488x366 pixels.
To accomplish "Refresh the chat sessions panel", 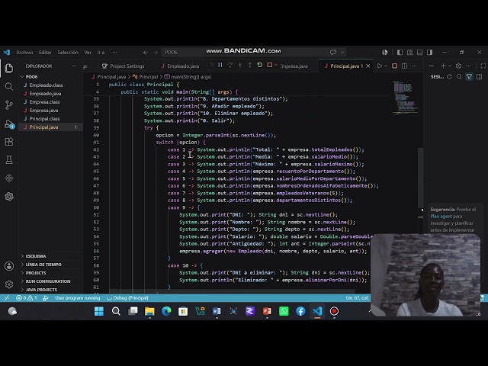I will [449, 76].
